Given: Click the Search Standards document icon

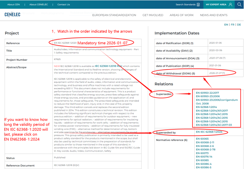Looking at the screenshot, I should pyautogui.click(x=199, y=5).
